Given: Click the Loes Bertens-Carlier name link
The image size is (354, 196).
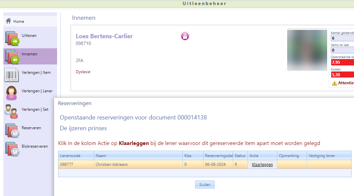Looking at the screenshot, I should (104, 36).
